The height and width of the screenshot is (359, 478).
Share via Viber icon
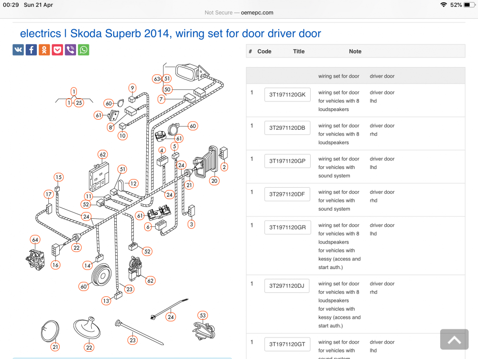[70, 50]
